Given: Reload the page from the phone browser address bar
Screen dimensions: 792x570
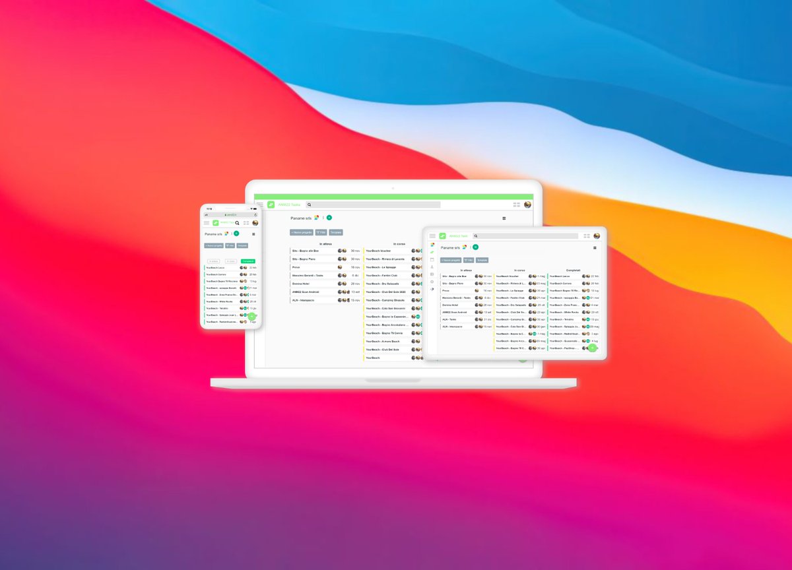Looking at the screenshot, I should pos(255,215).
